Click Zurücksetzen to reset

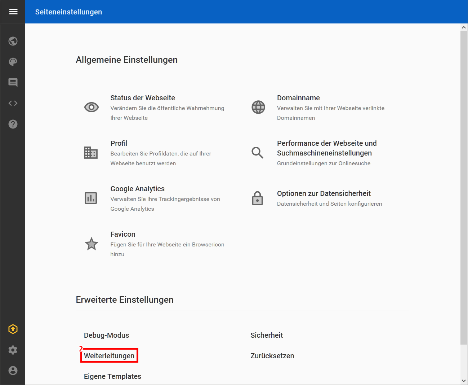coord(272,356)
